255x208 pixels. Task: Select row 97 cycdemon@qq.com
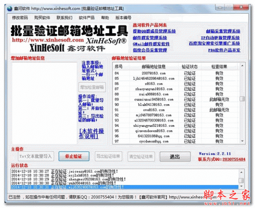click(x=176, y=141)
